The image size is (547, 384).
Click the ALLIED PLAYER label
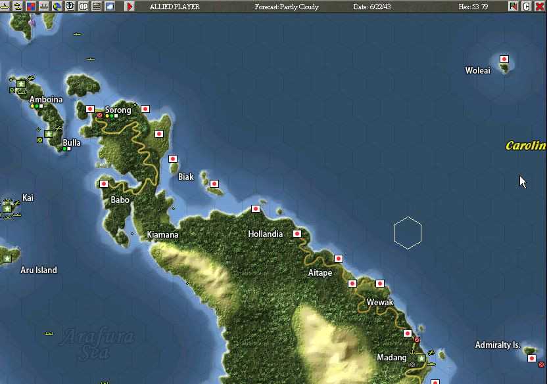point(175,7)
